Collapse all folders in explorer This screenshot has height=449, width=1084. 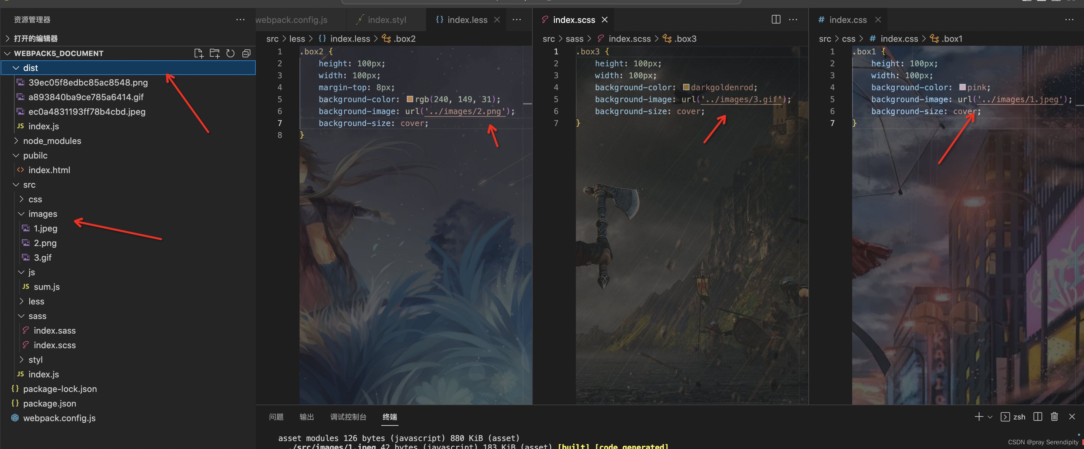[x=246, y=53]
